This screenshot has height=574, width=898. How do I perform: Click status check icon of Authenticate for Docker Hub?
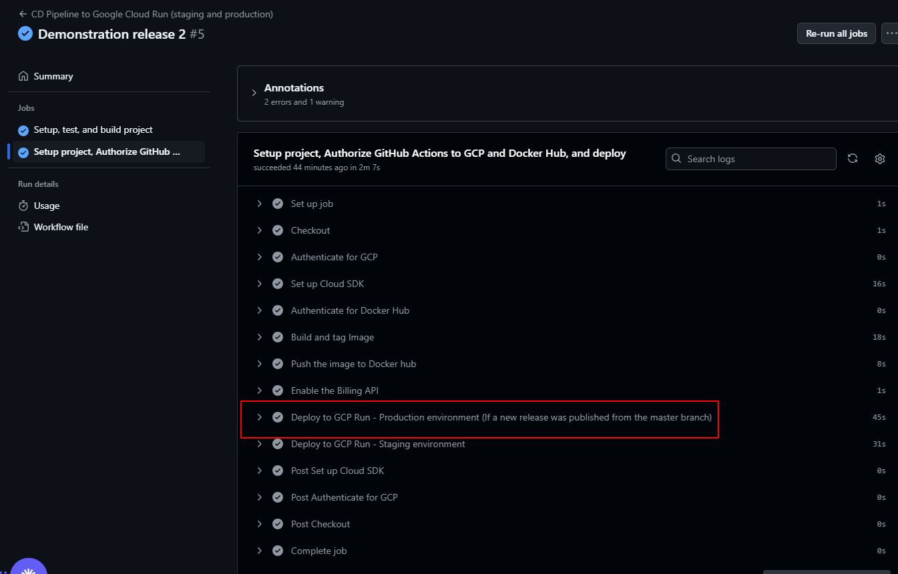tap(278, 310)
